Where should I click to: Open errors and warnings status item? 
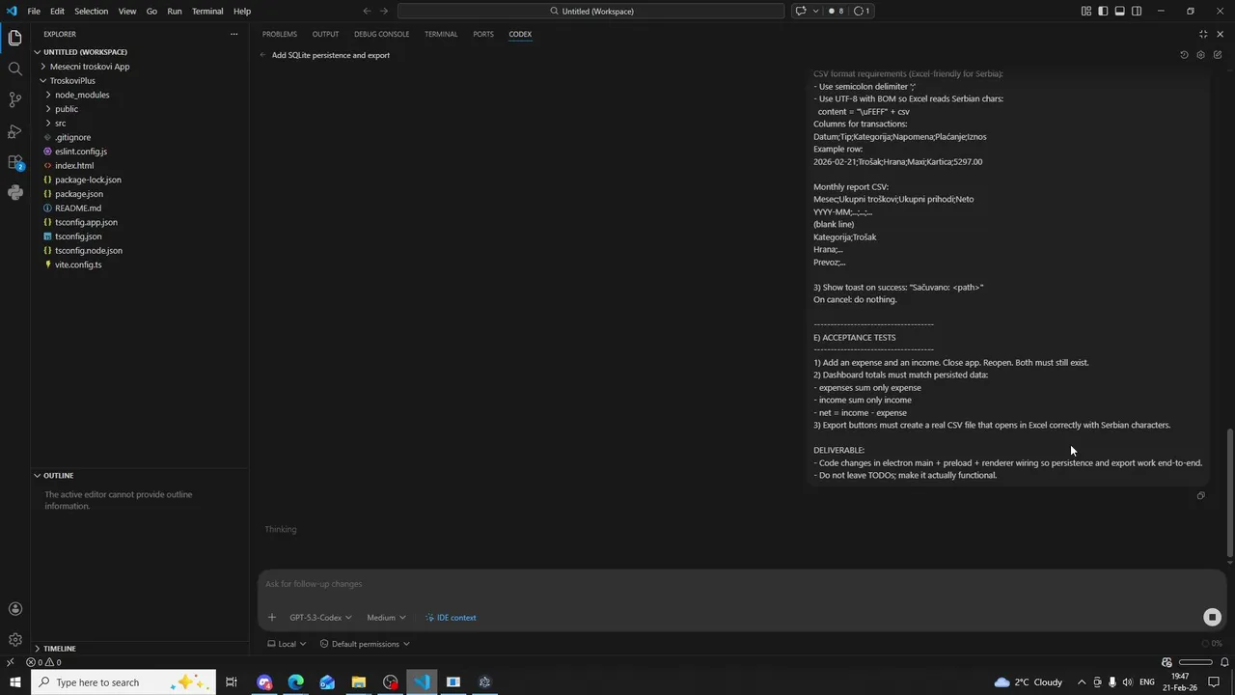43,662
